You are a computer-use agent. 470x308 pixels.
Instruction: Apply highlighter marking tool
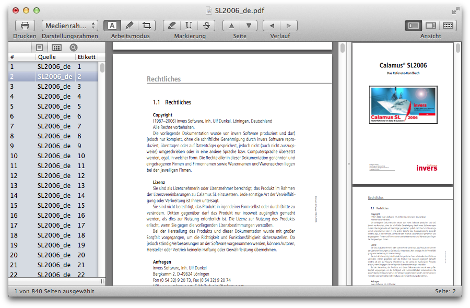(172, 26)
